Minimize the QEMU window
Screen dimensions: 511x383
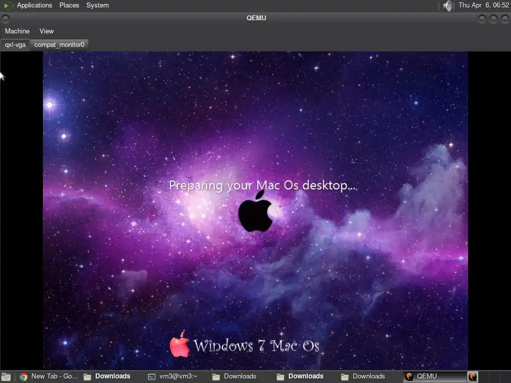tap(482, 19)
